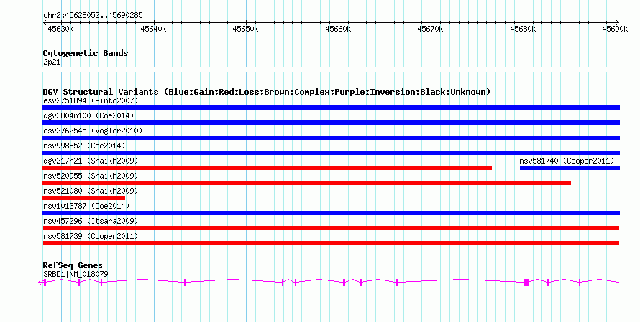Open the esv2762545 (Vogler2010) variant bar
Viewport: 640px width, 322px height.
pyautogui.click(x=331, y=138)
